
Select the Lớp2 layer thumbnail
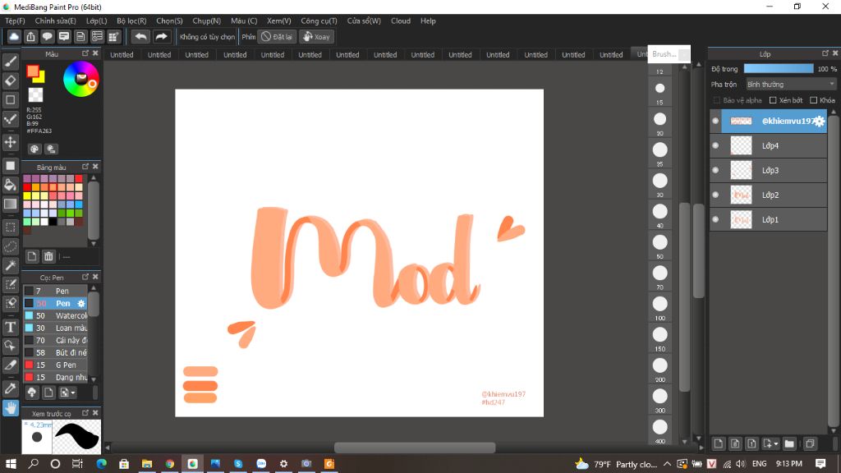(742, 195)
